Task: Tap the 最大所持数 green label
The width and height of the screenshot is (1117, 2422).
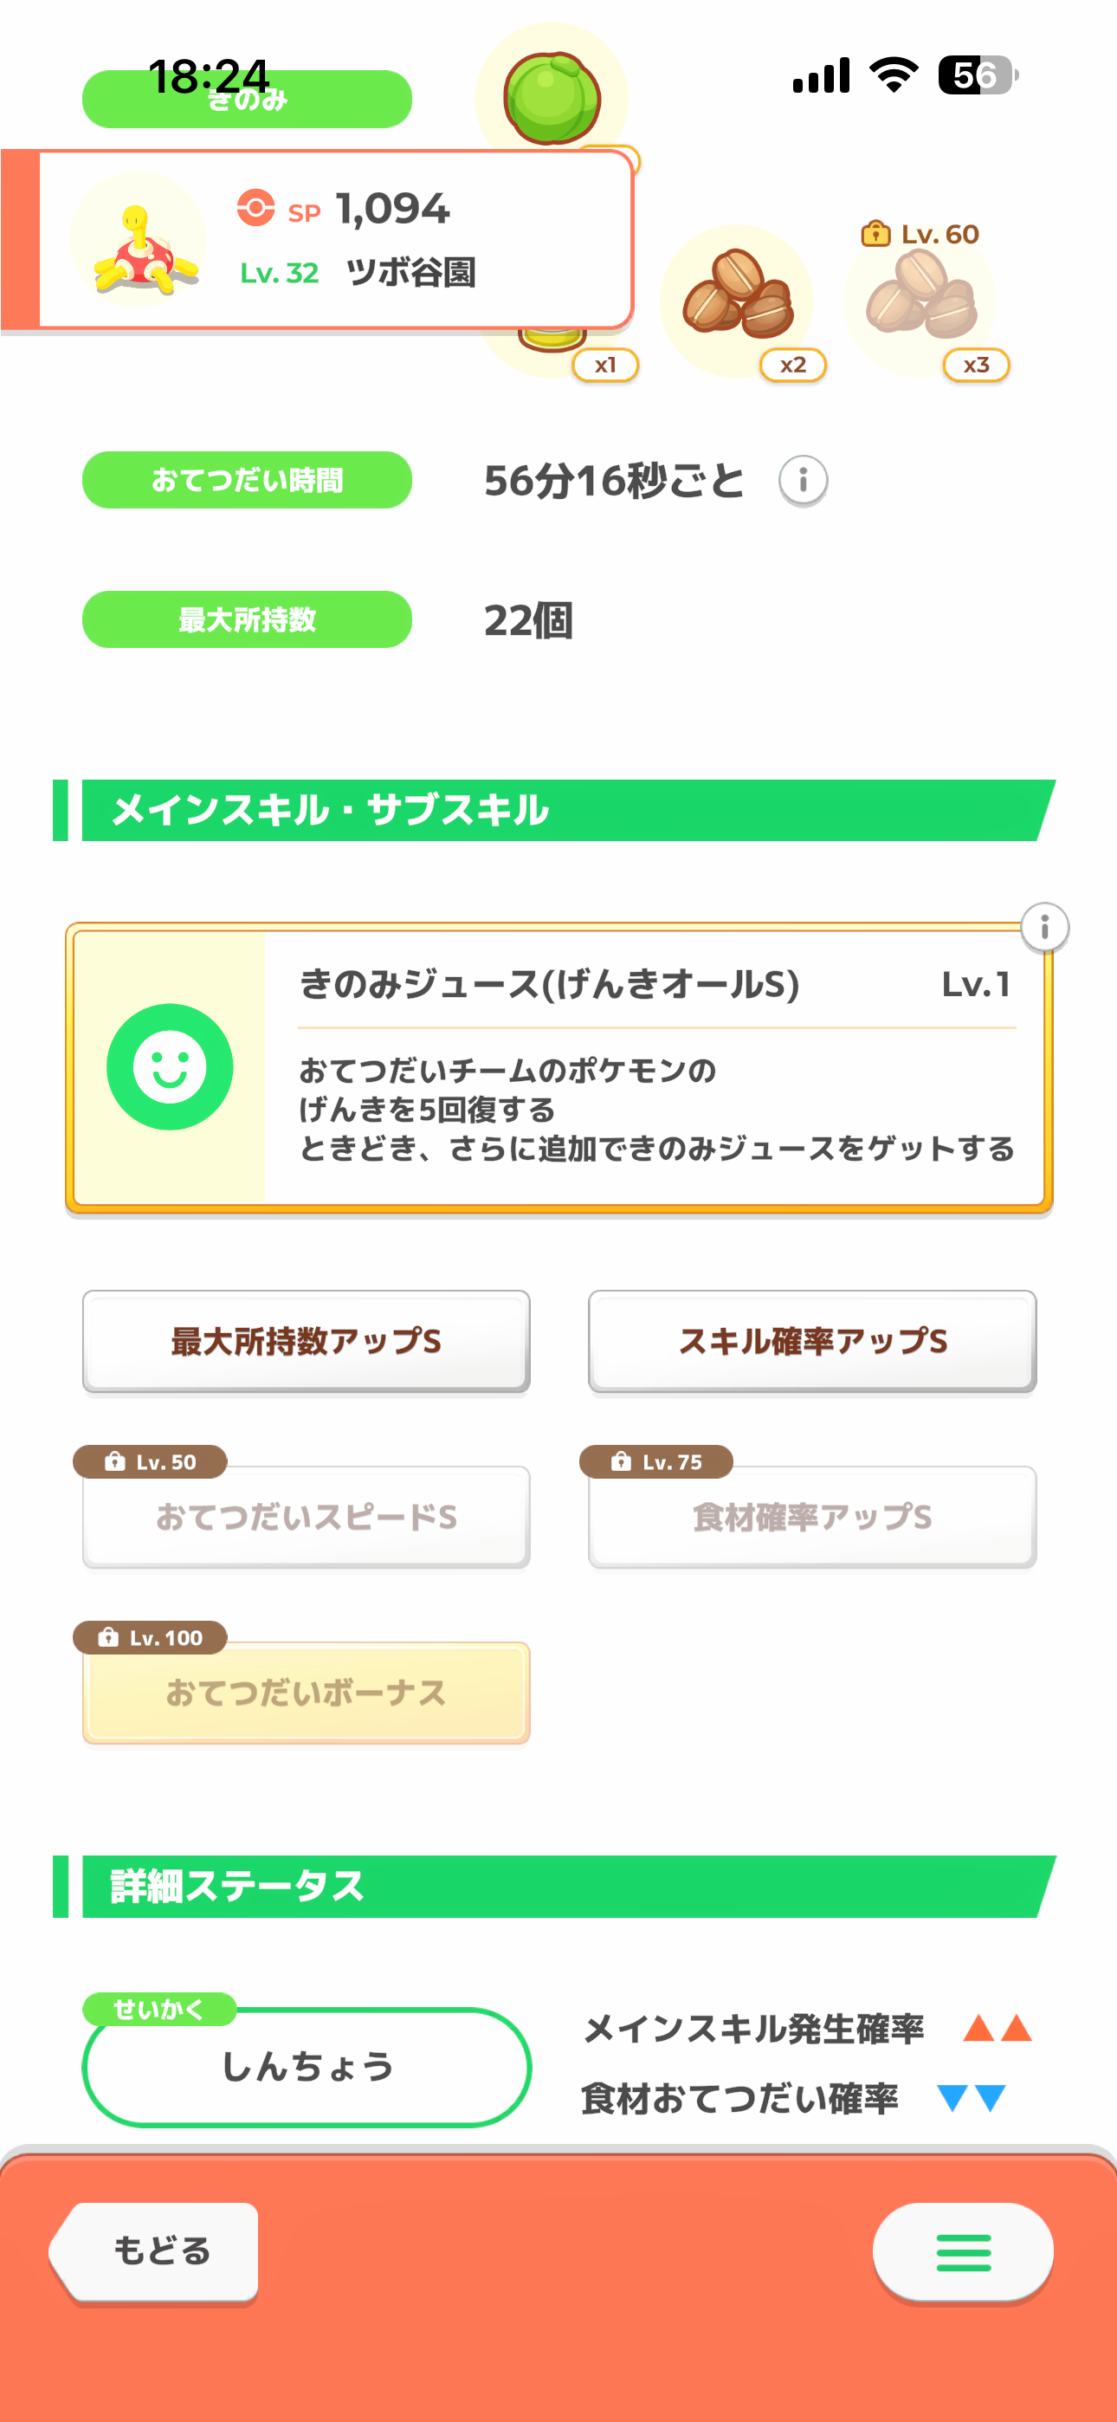Action: tap(246, 619)
